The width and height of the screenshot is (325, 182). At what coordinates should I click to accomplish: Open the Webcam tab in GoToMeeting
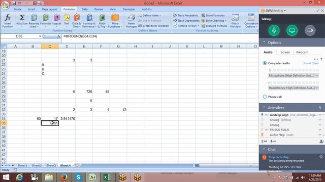302,53
